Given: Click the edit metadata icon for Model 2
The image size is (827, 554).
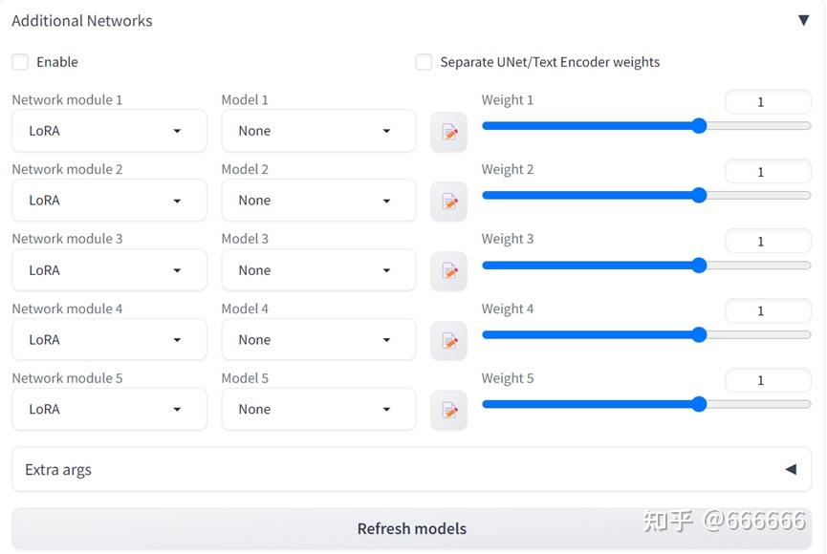Looking at the screenshot, I should tap(448, 202).
